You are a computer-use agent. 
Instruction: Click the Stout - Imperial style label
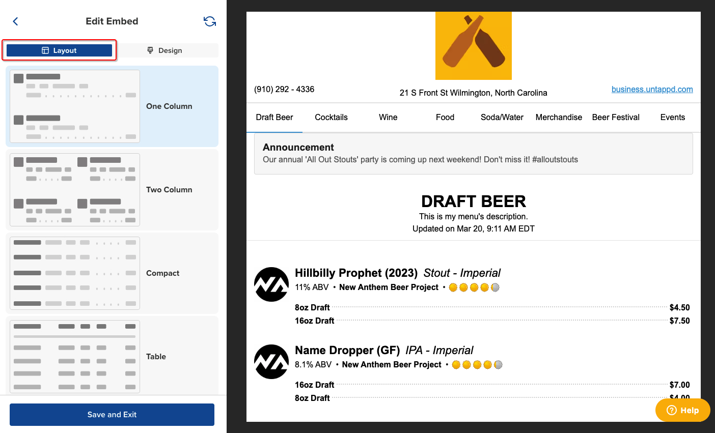(462, 273)
